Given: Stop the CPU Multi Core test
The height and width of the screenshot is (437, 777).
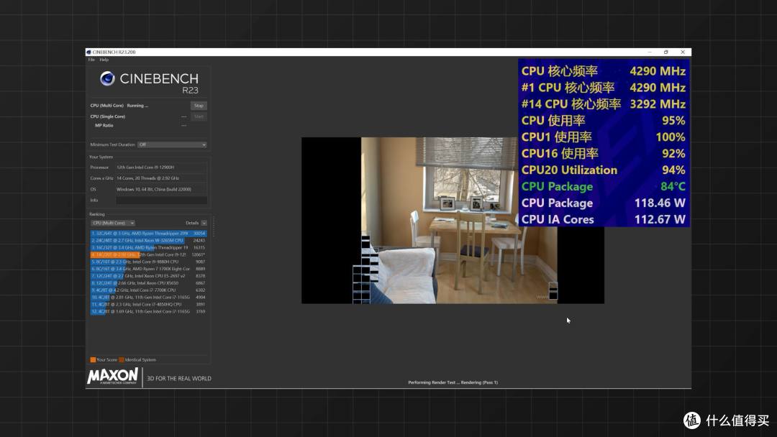Looking at the screenshot, I should [199, 106].
